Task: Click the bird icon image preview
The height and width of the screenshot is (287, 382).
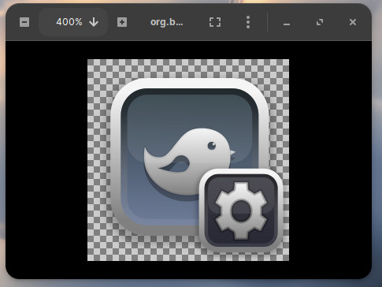Action: tap(188, 160)
